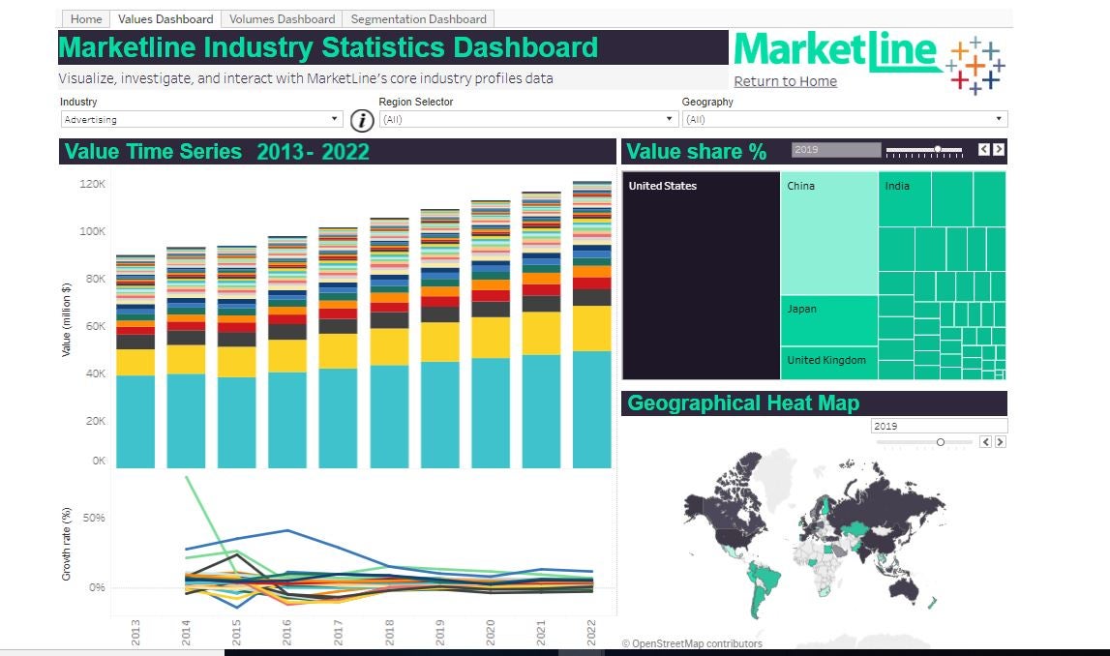Click the 40K value axis label

[x=95, y=373]
